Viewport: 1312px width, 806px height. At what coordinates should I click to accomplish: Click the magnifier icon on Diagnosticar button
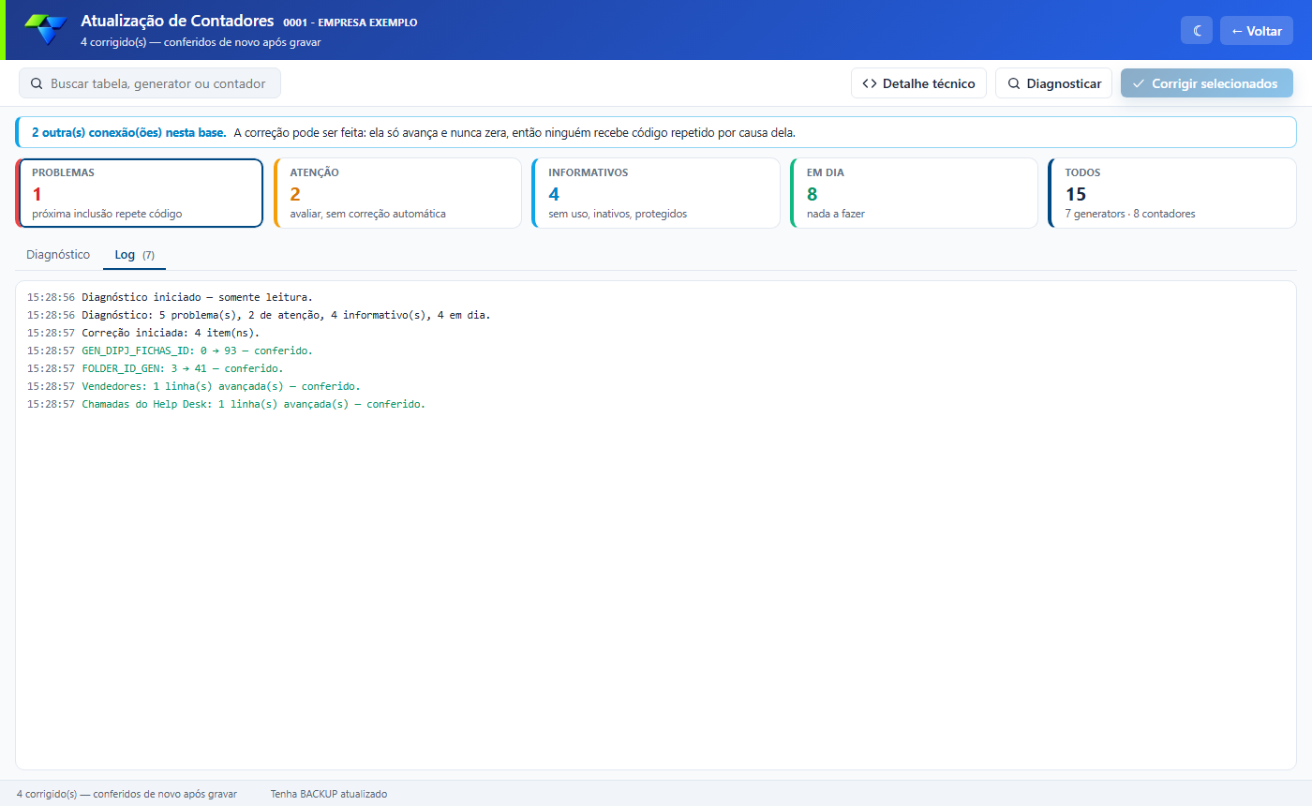(1013, 83)
